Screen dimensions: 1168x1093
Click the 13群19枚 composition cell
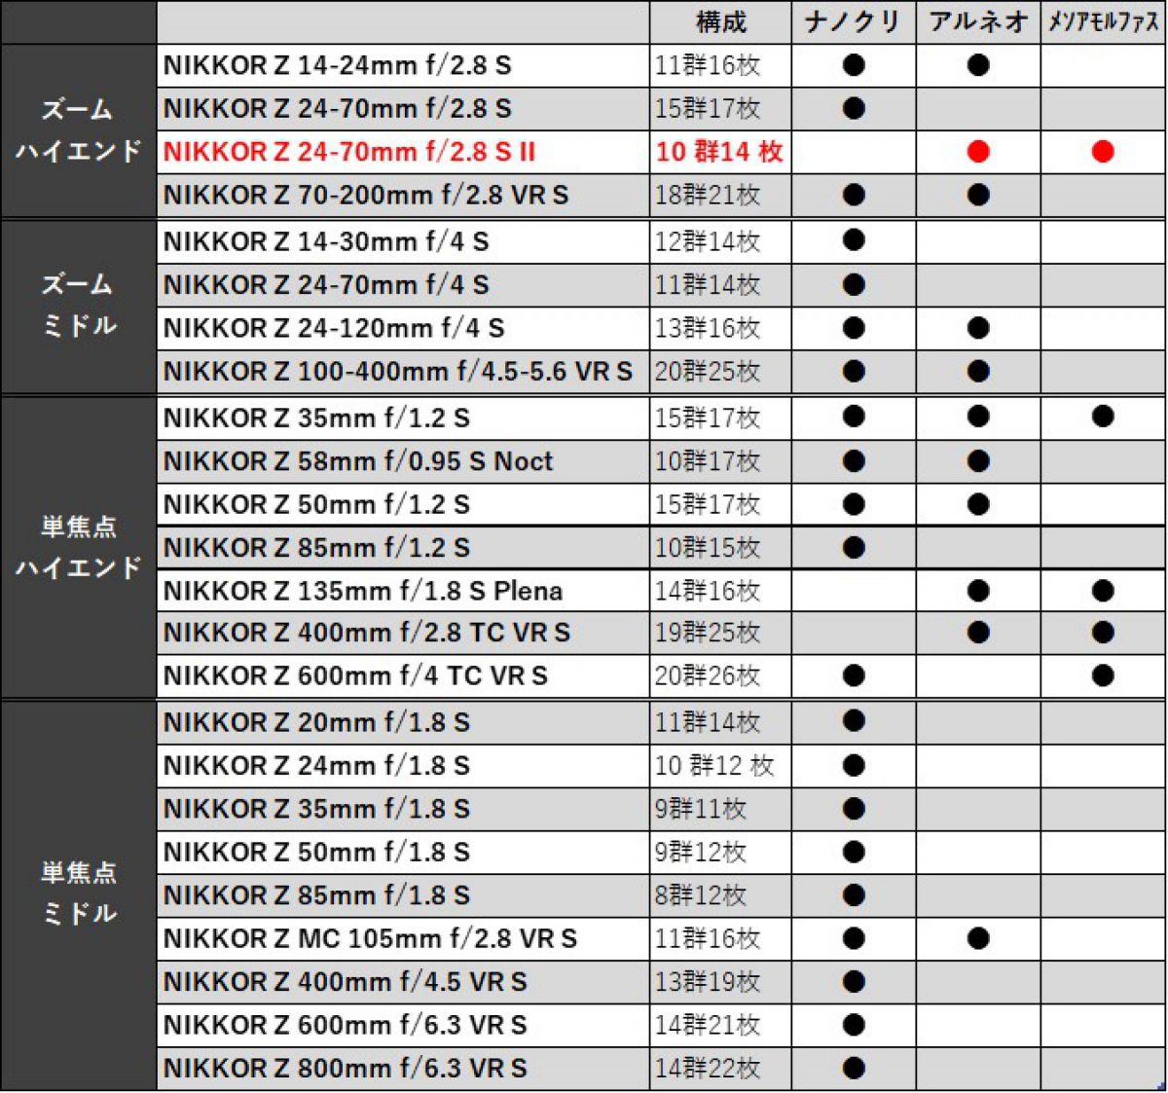click(720, 981)
